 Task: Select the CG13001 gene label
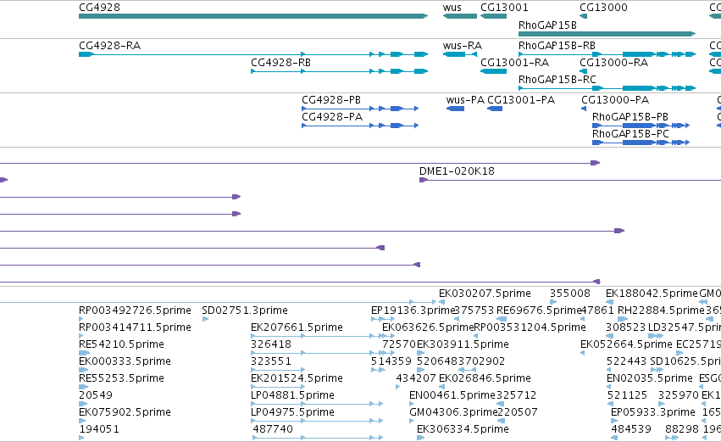click(x=504, y=8)
